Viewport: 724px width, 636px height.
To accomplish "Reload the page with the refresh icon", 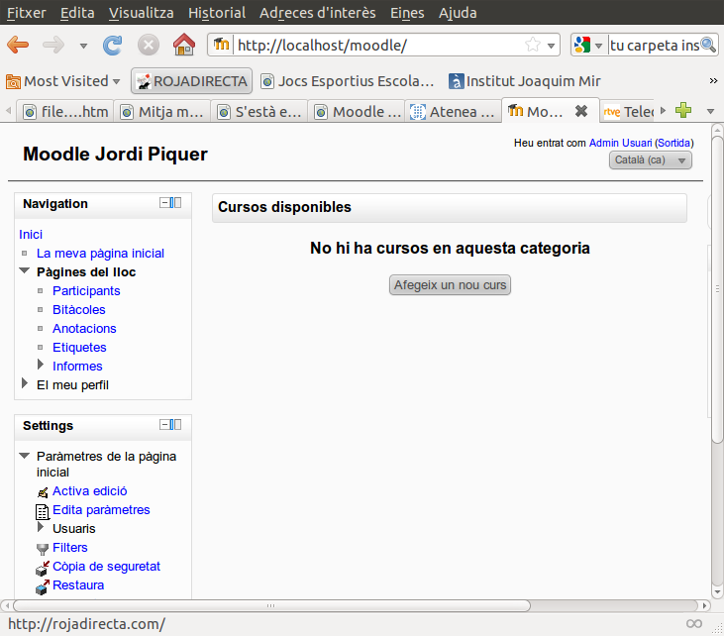I will [x=113, y=45].
